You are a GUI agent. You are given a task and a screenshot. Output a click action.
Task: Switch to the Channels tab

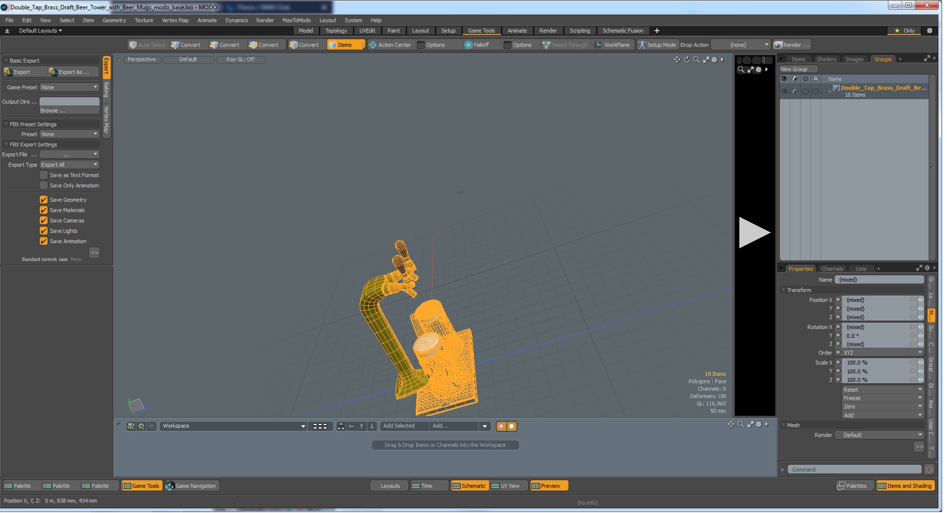pyautogui.click(x=832, y=269)
